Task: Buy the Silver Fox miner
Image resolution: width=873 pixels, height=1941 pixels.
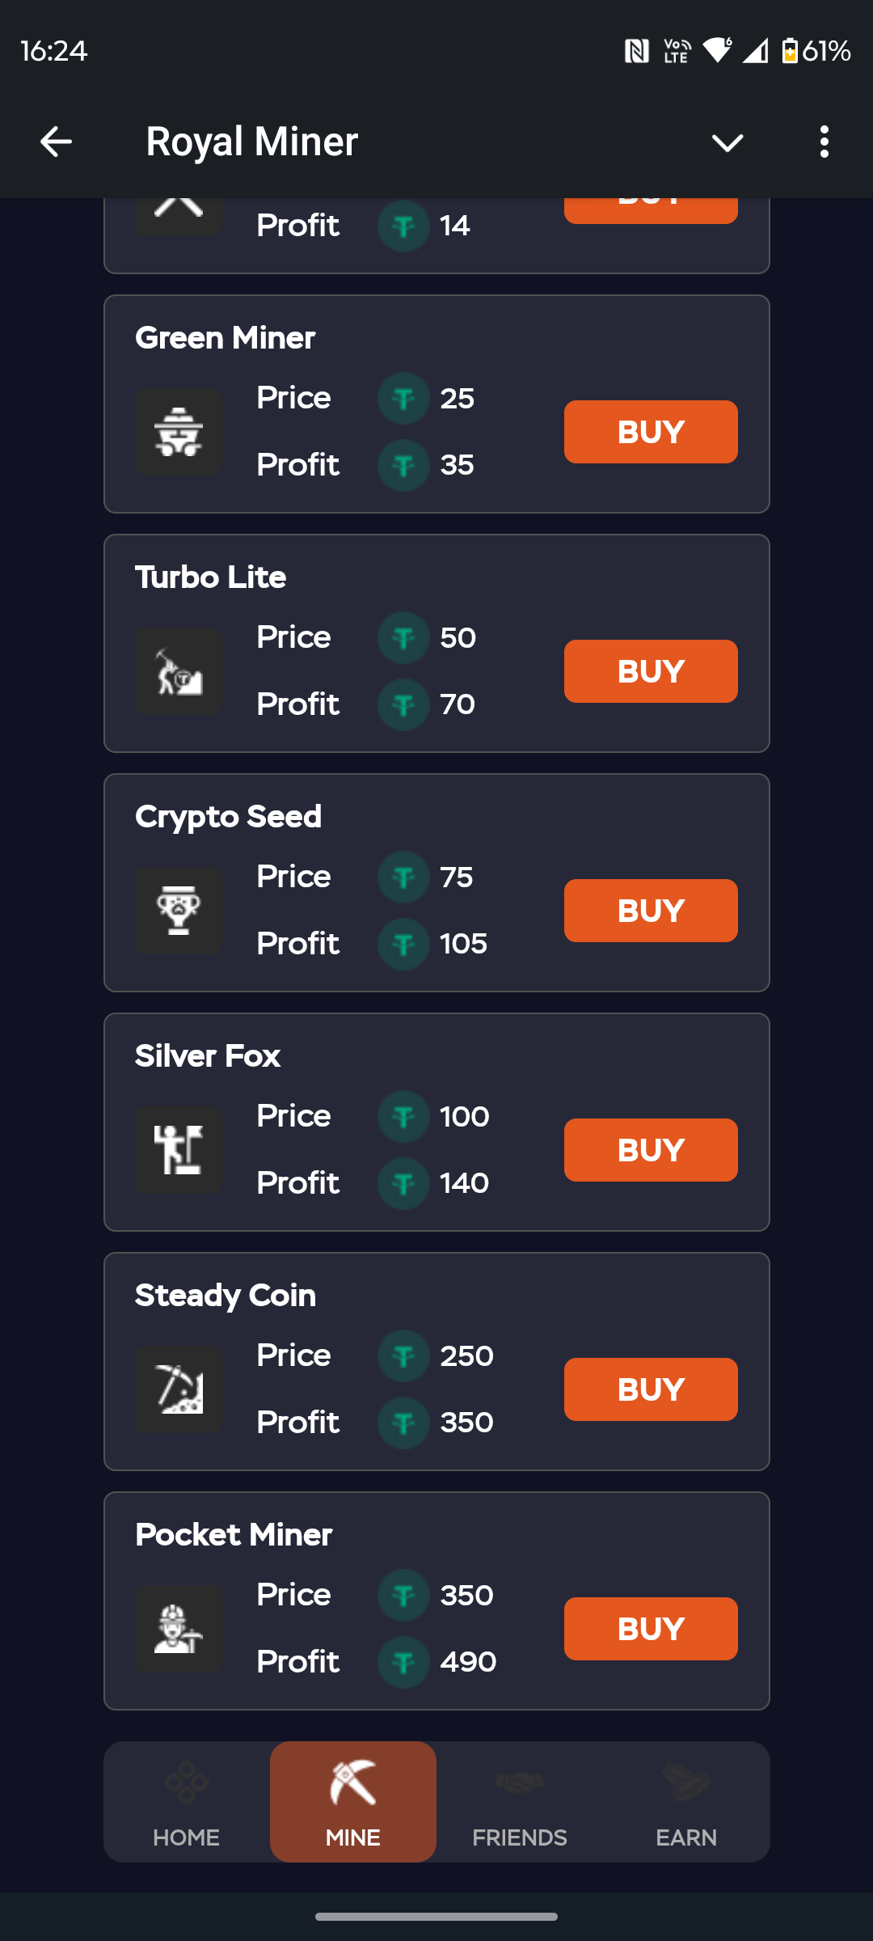Action: (x=651, y=1150)
